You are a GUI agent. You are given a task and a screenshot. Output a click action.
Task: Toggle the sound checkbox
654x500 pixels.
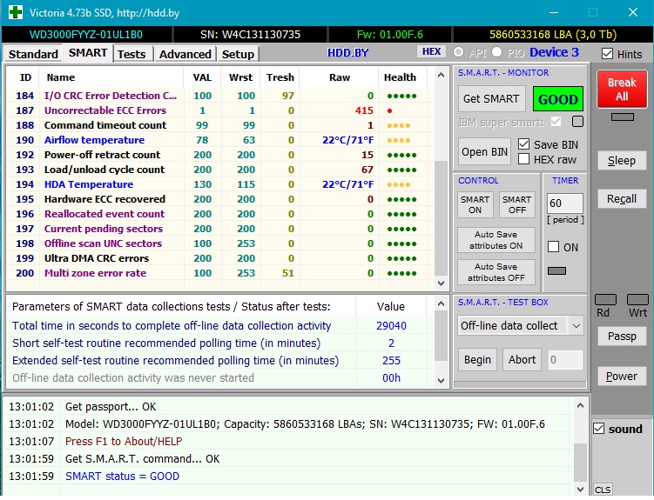599,429
